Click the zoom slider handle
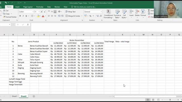This screenshot has width=182, height=102. pos(170,100)
